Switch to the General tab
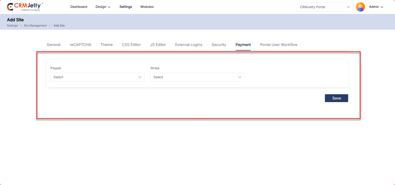The width and height of the screenshot is (395, 185). click(x=54, y=45)
